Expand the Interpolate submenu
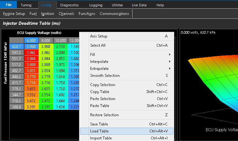The image size is (238, 141). point(126,62)
